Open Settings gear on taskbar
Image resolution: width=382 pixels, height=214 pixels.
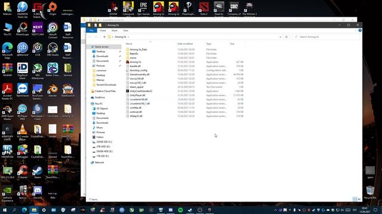pos(44,210)
